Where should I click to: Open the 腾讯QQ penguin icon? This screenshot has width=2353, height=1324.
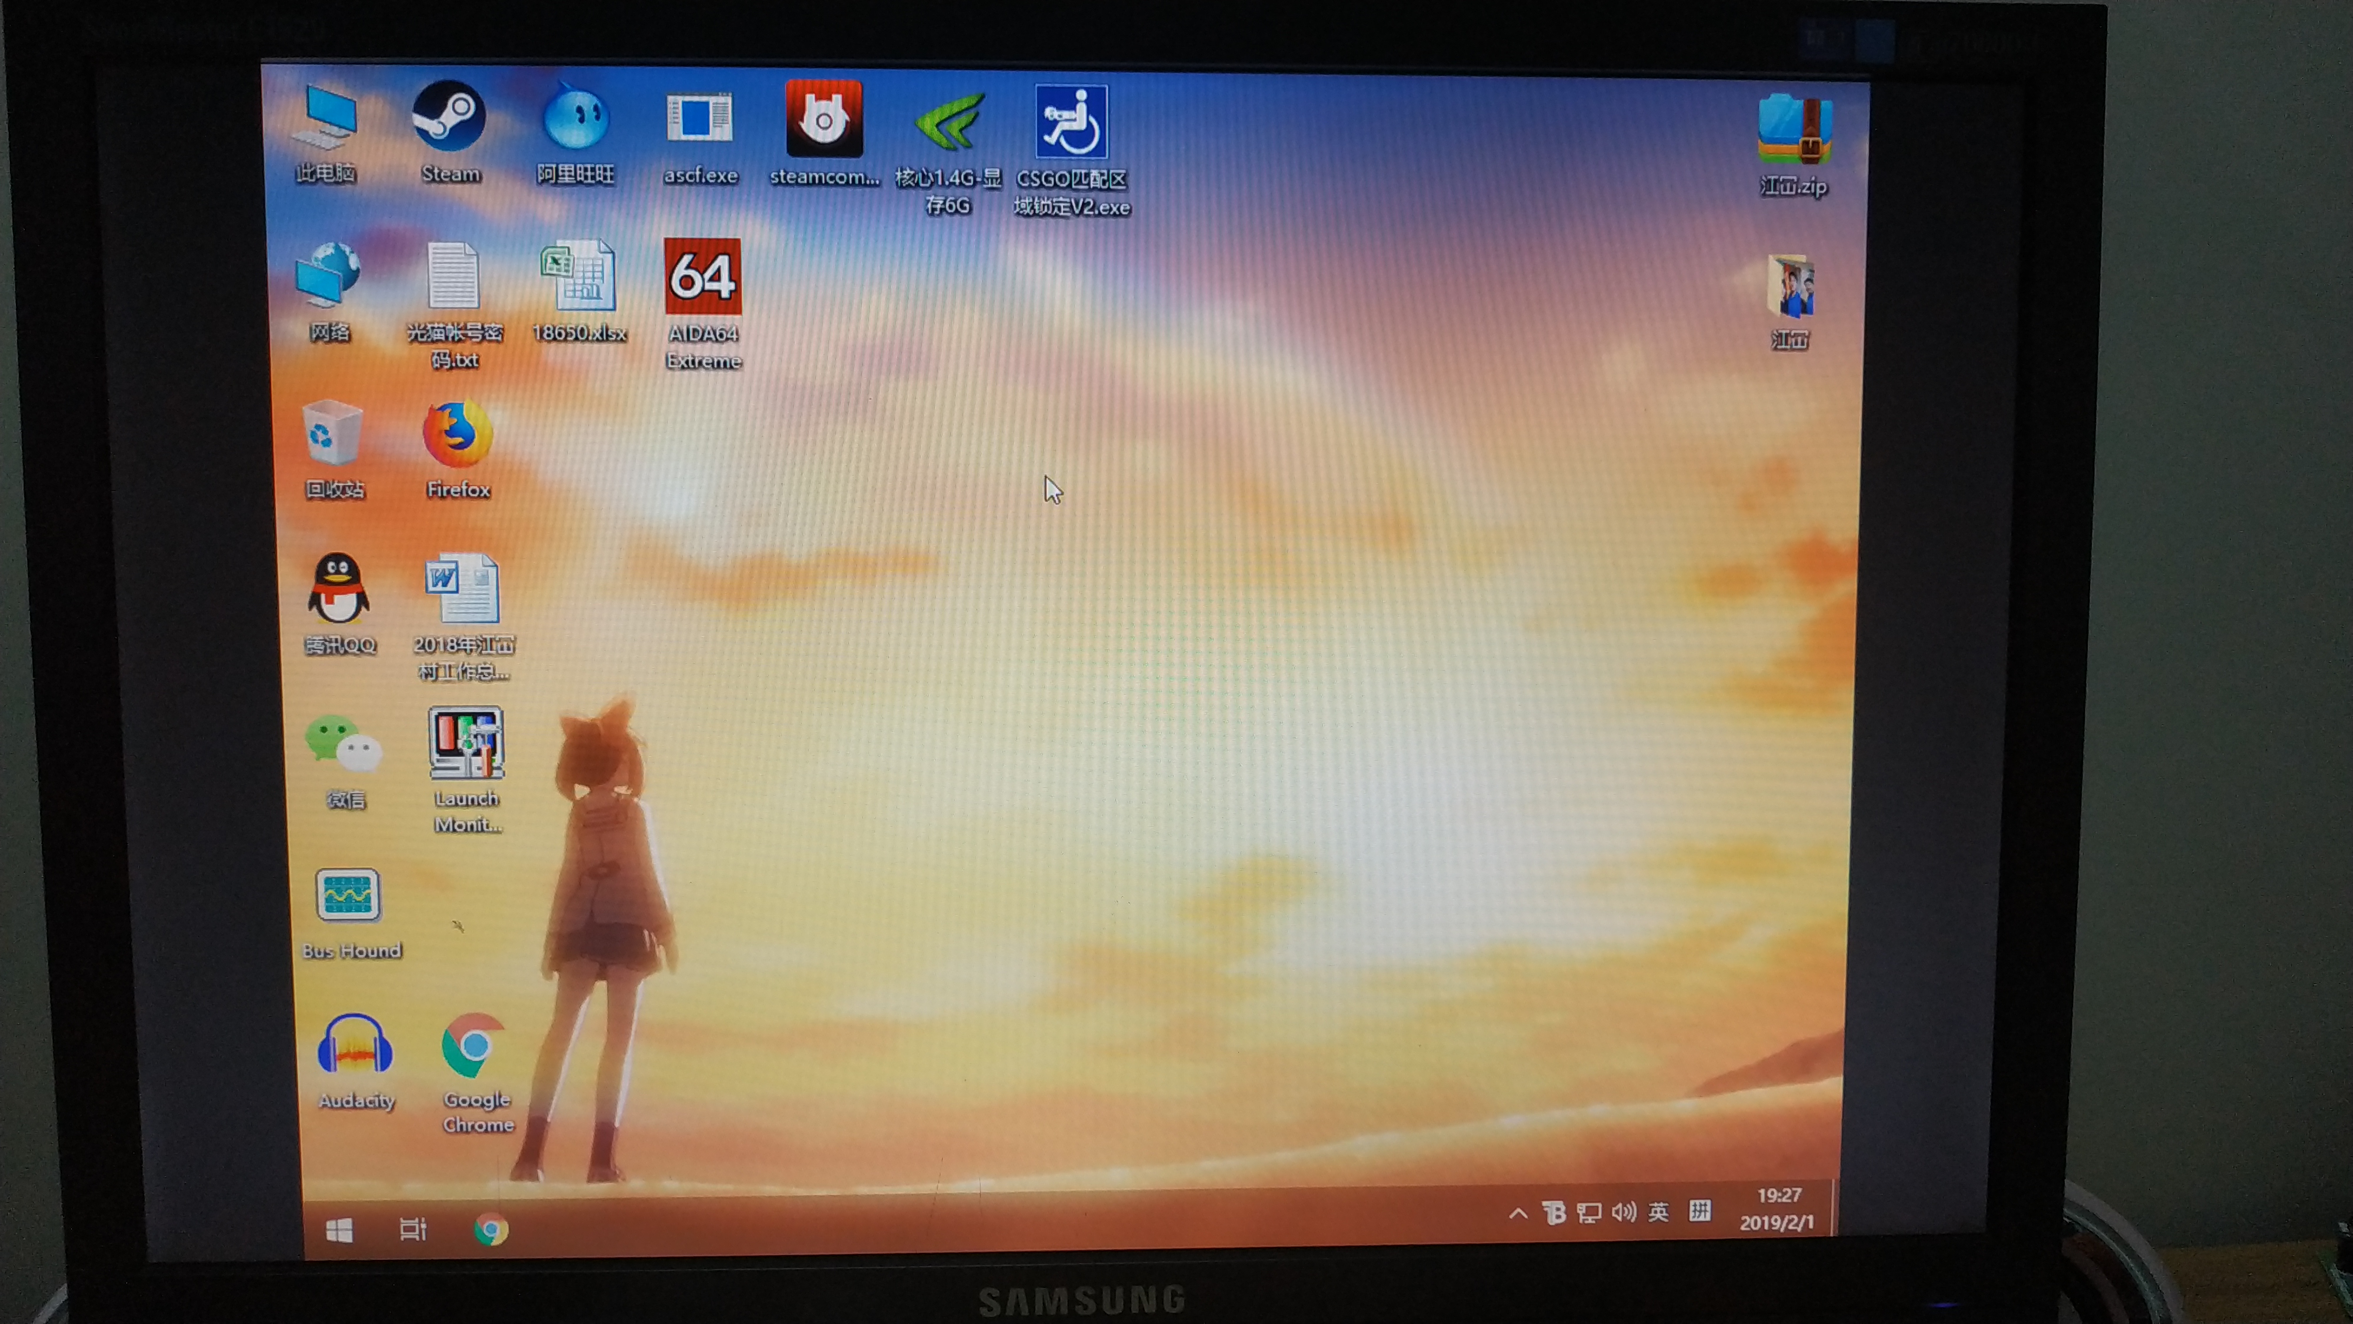(x=339, y=605)
